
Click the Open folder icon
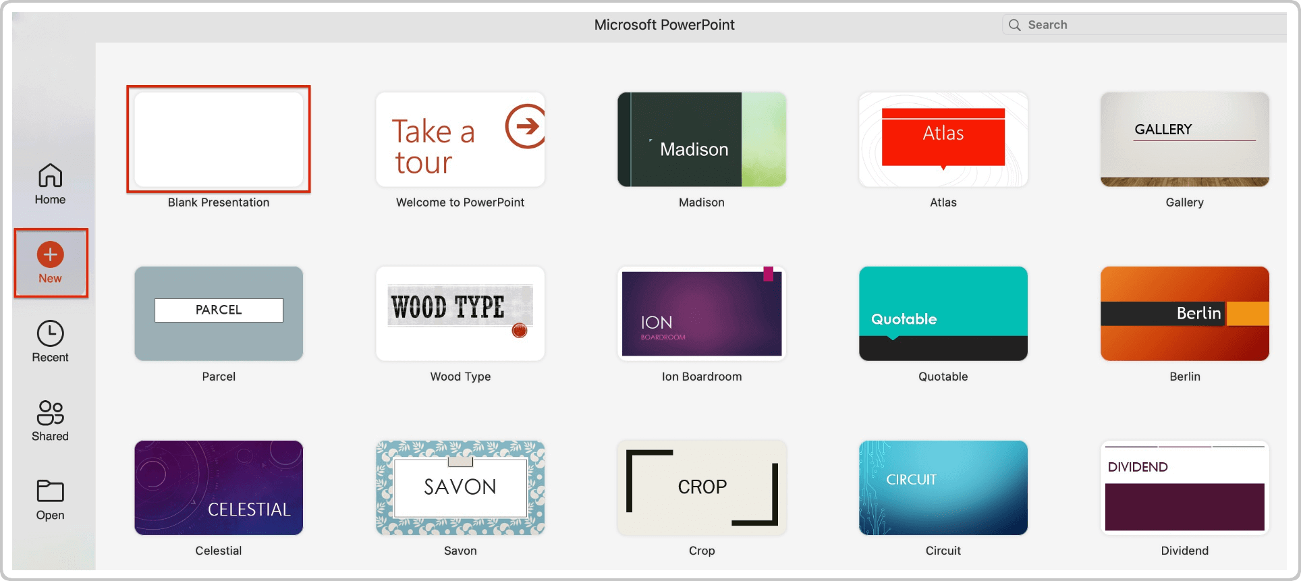[x=50, y=491]
